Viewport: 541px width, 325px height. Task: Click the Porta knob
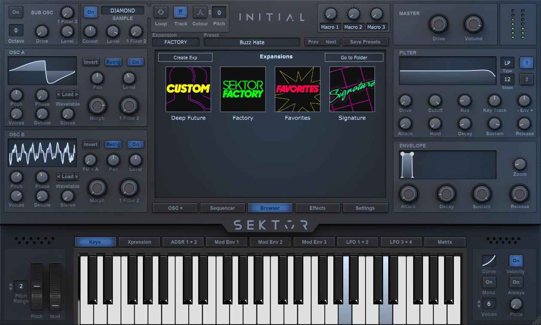point(516,304)
